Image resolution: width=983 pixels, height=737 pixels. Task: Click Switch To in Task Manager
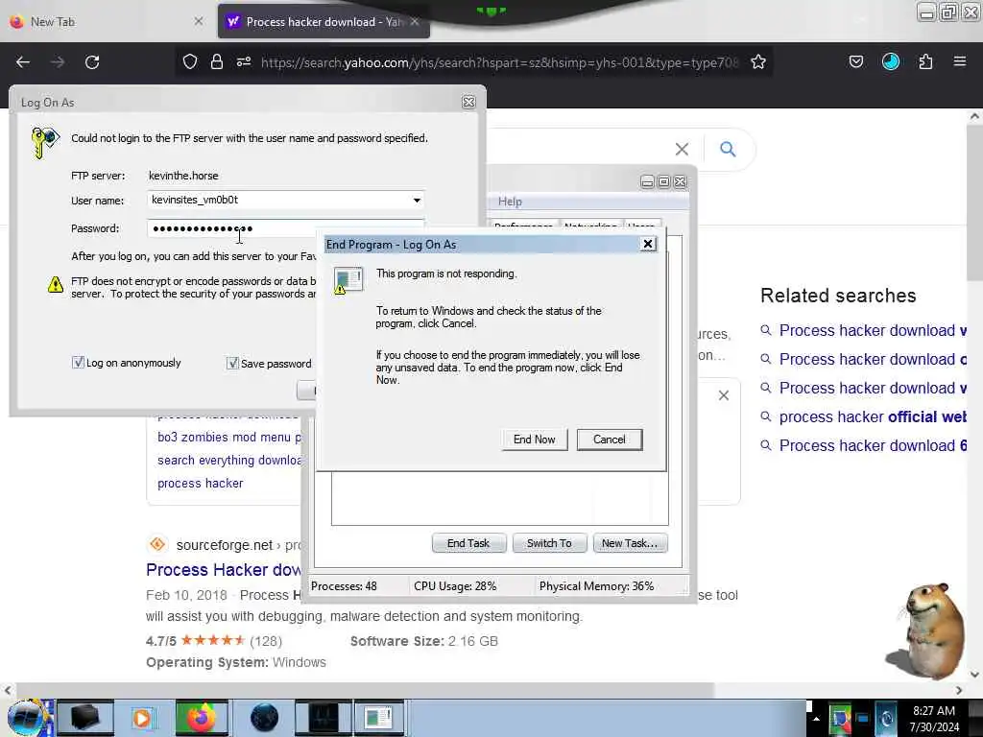point(549,543)
